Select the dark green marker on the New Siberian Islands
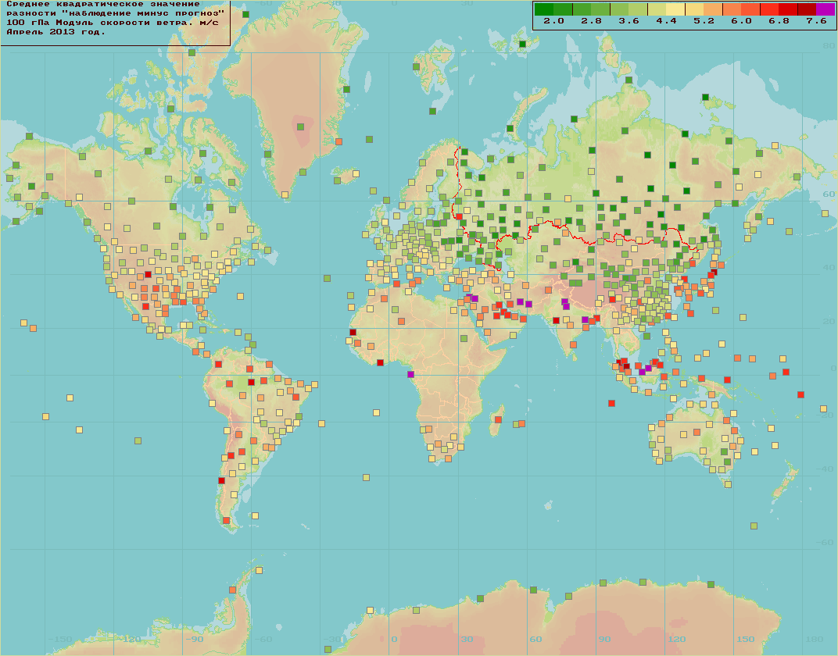 tap(705, 97)
